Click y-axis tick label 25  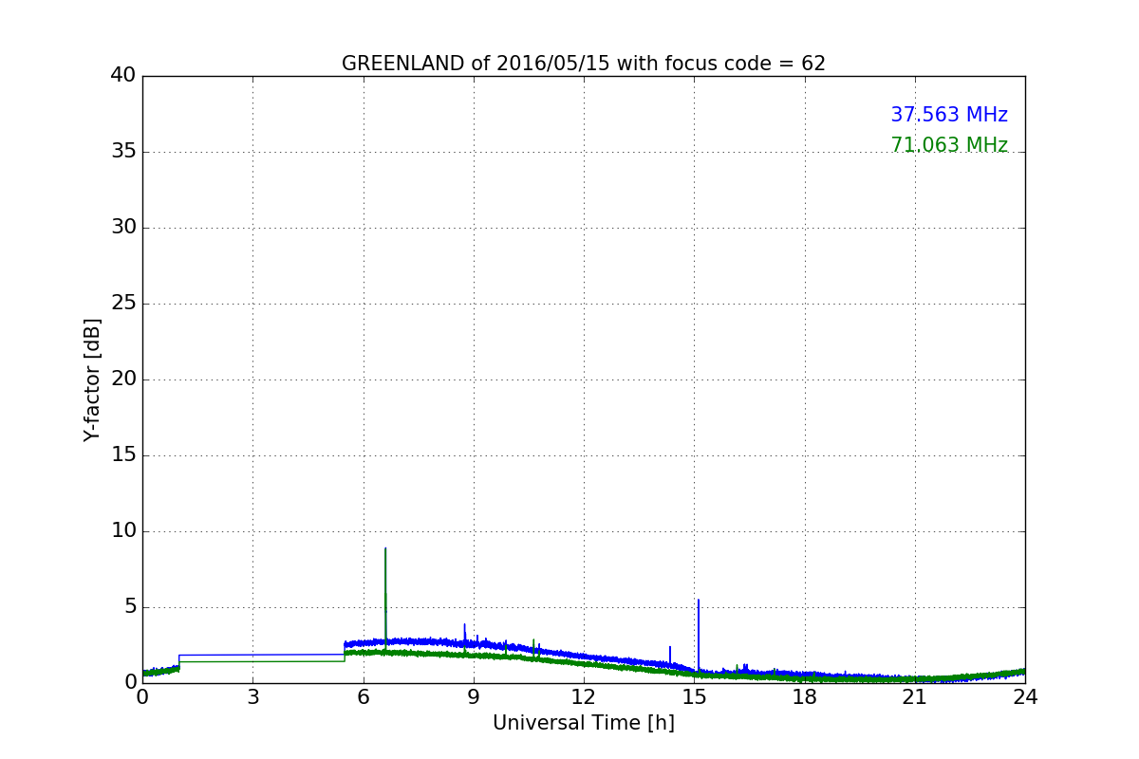tap(123, 304)
